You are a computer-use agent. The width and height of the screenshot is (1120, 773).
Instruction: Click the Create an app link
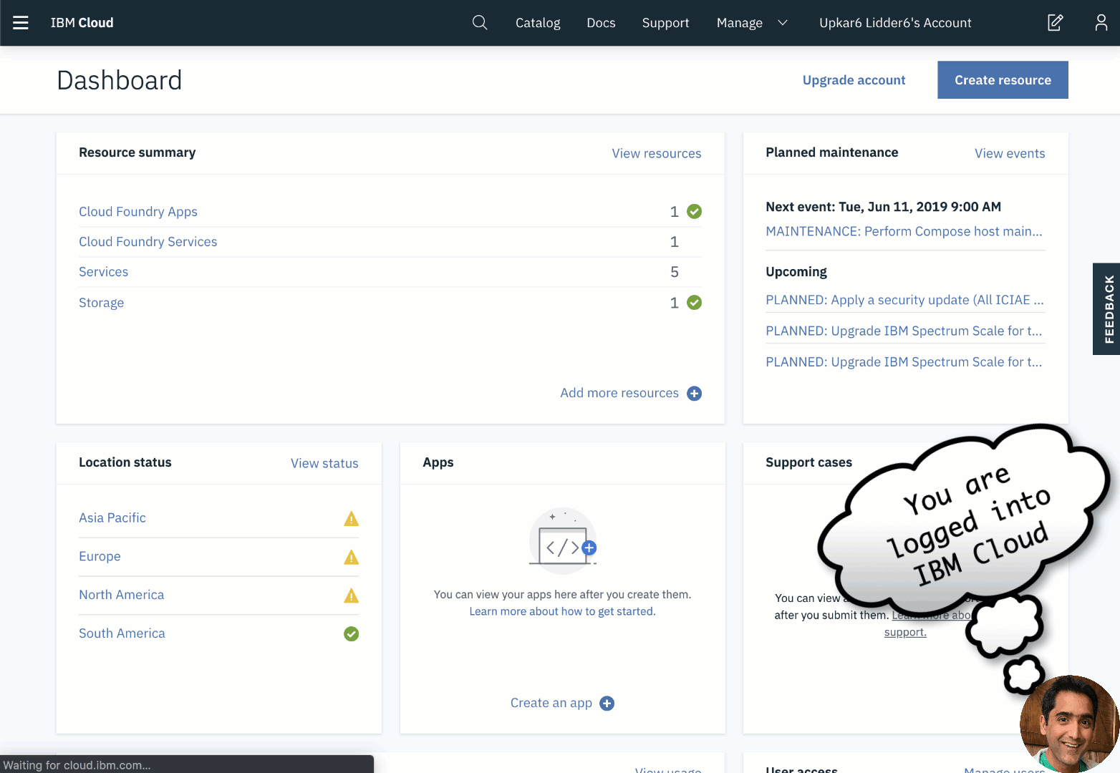551,703
